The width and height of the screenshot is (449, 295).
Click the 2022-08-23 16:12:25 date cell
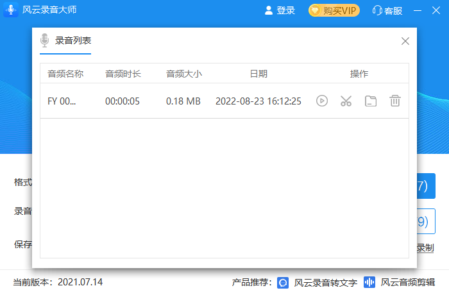tap(258, 101)
